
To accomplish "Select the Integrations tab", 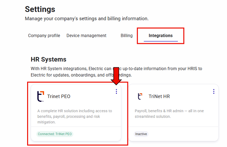I will coord(161,36).
